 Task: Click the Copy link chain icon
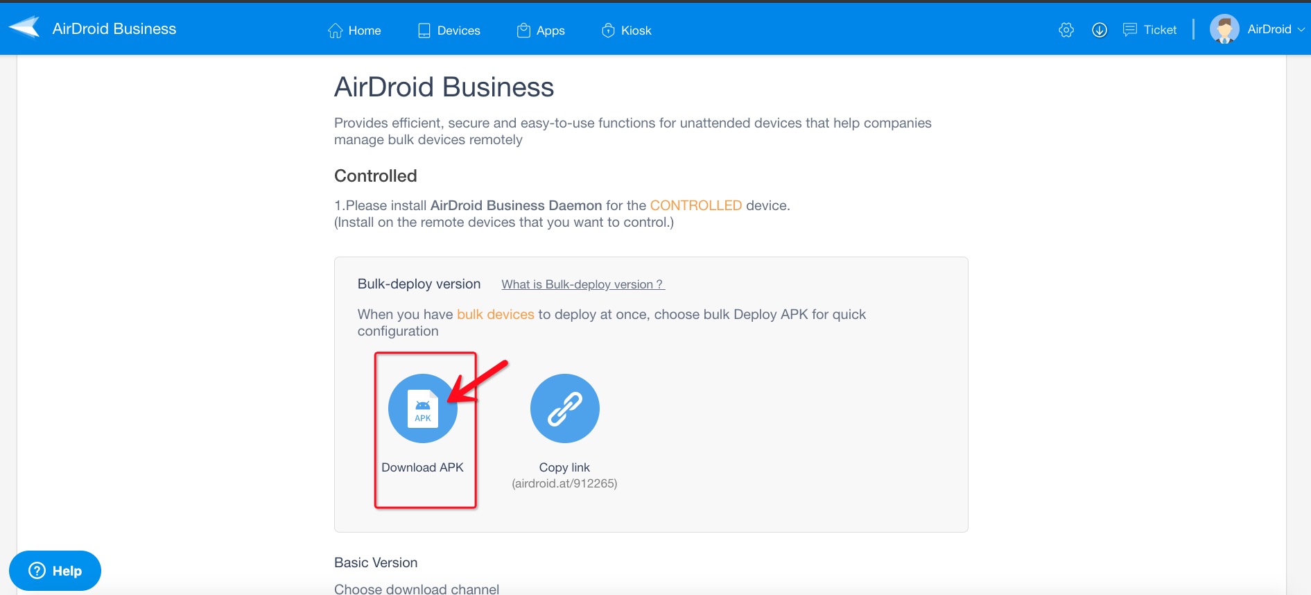(565, 408)
